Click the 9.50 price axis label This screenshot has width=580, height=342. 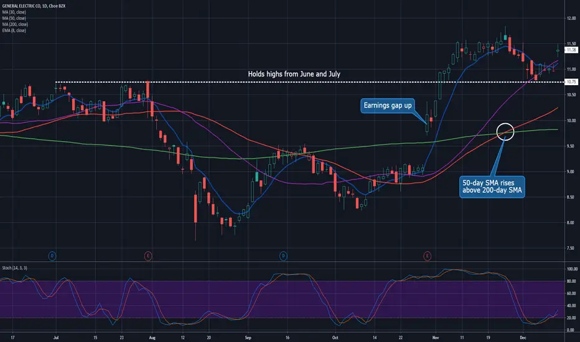pos(571,146)
